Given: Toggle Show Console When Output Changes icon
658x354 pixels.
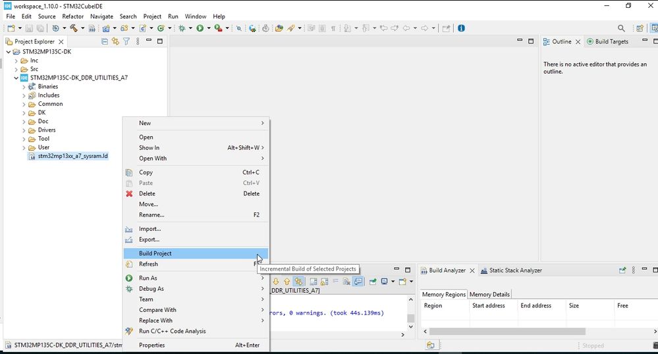Looking at the screenshot, I should click(358, 282).
